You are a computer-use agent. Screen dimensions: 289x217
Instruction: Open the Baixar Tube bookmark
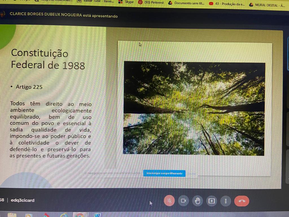click(95, 1)
